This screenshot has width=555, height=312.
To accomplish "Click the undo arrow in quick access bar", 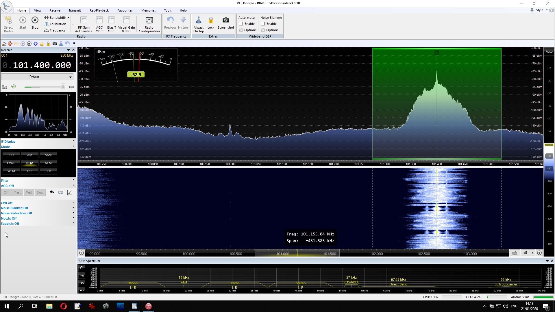I will 67,44.
